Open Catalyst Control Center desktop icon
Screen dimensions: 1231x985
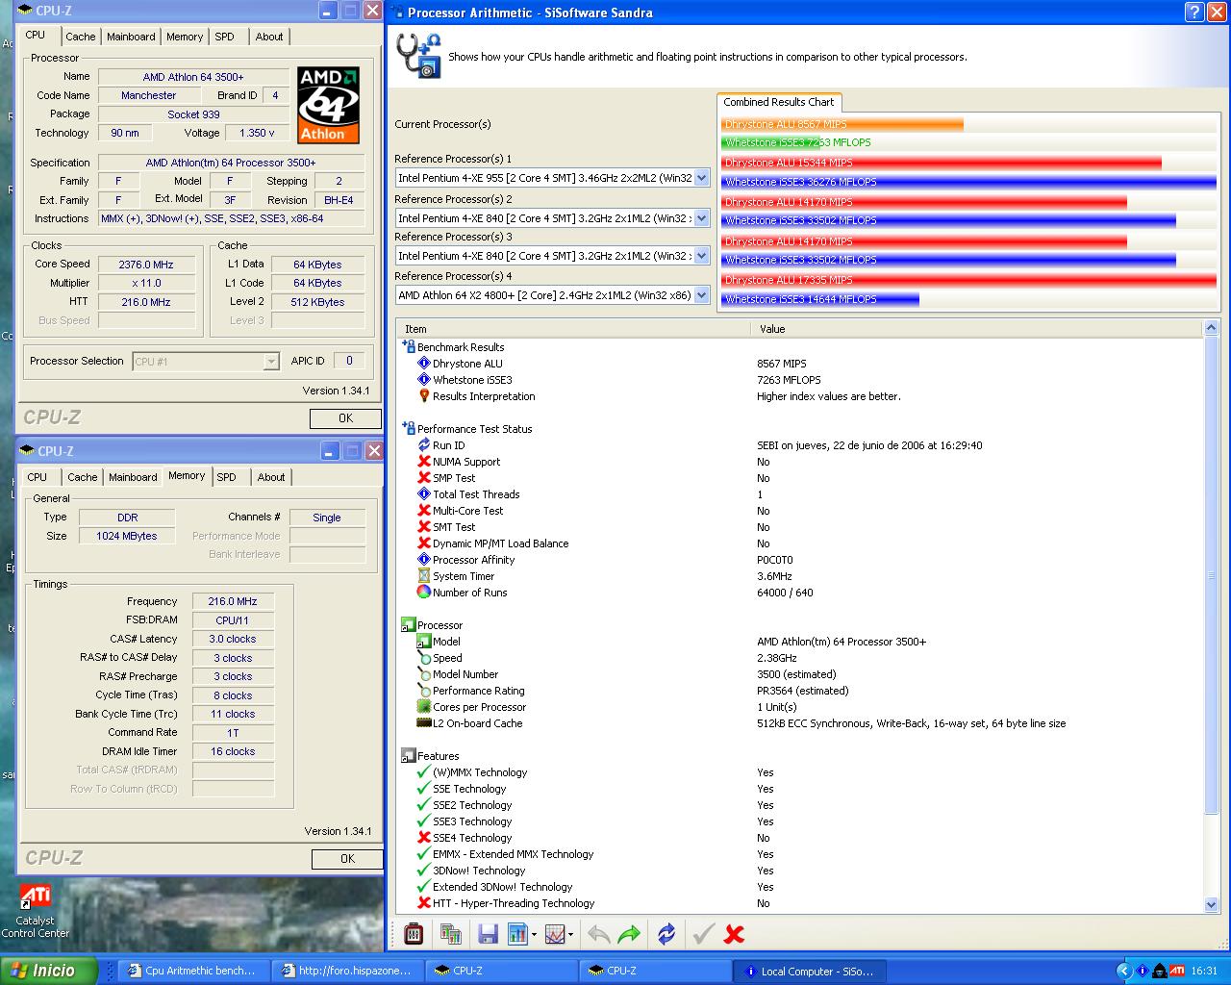coord(36,898)
